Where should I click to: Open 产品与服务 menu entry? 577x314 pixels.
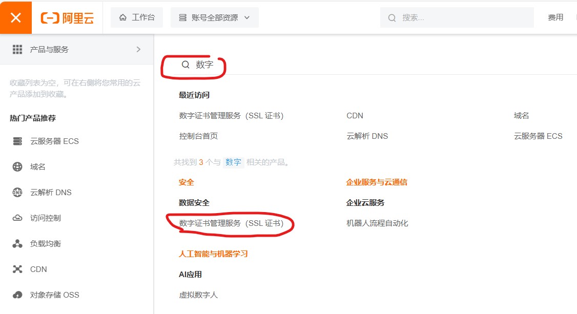(x=76, y=49)
